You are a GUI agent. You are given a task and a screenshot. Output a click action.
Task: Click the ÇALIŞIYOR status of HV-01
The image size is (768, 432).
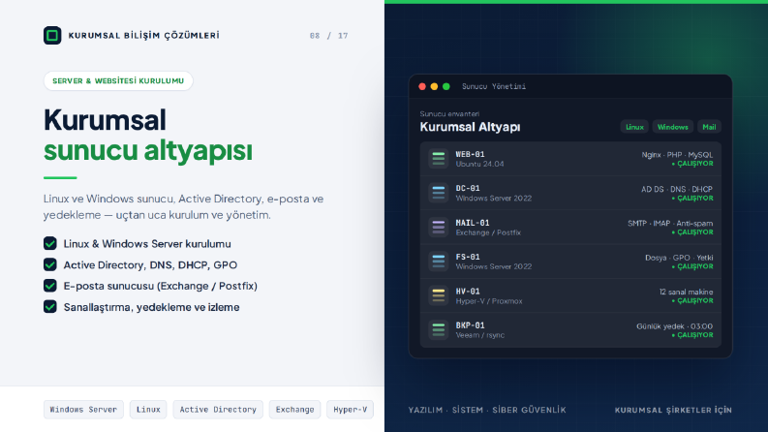tap(692, 300)
